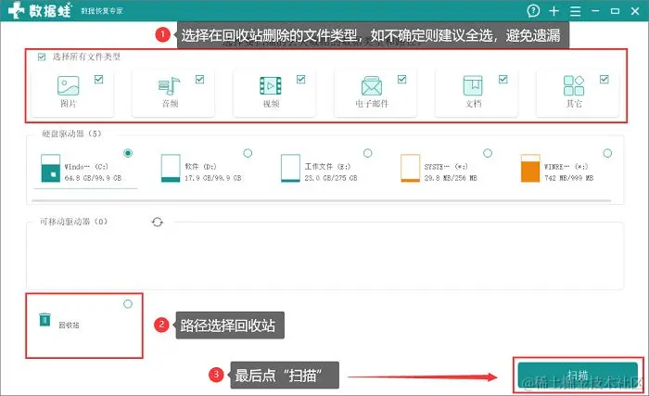Uncheck the 电子邮件 file type checkbox
The width and height of the screenshot is (649, 396).
click(401, 79)
